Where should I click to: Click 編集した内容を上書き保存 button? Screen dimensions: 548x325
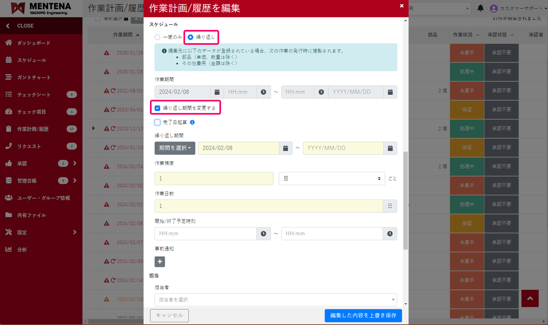(x=363, y=315)
